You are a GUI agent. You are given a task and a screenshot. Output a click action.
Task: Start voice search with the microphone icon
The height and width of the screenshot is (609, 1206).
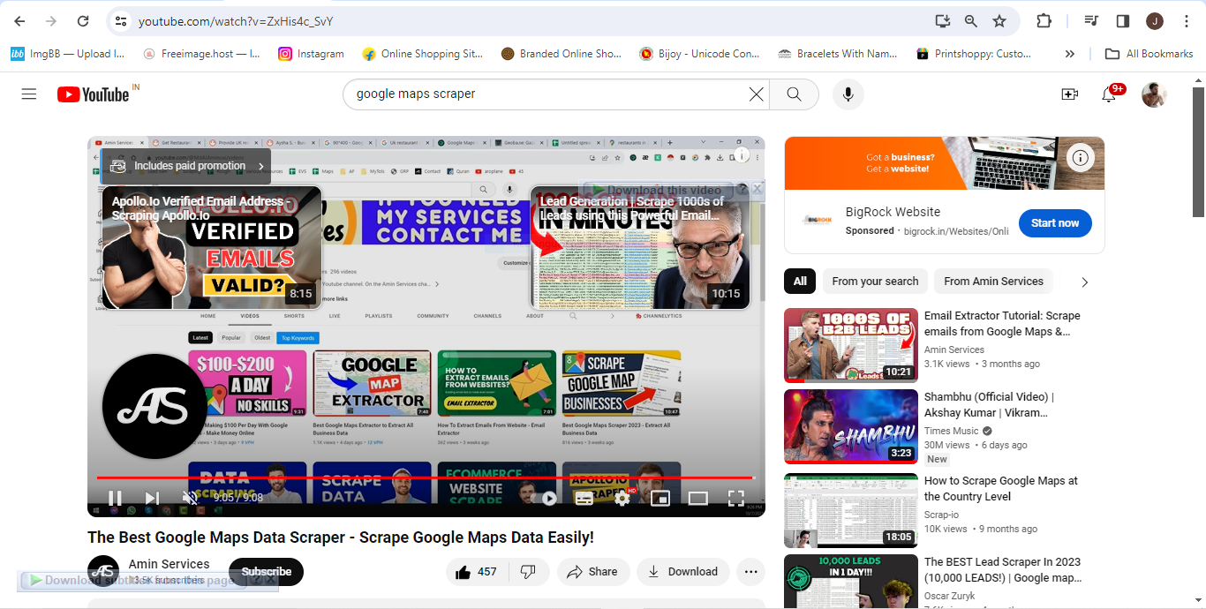click(848, 94)
